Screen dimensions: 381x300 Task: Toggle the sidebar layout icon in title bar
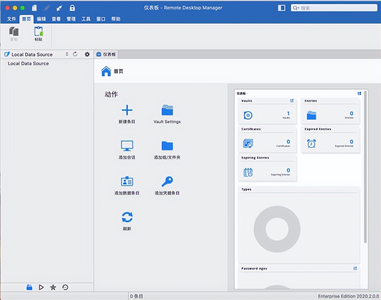click(281, 8)
